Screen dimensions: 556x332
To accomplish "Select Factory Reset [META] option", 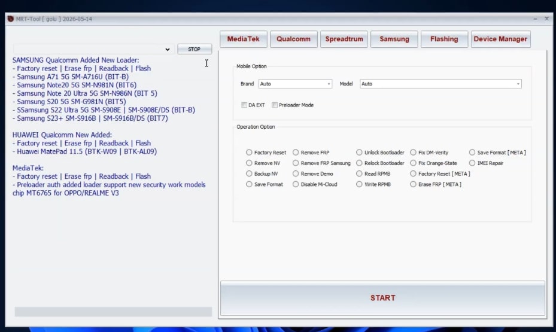I will click(x=413, y=173).
